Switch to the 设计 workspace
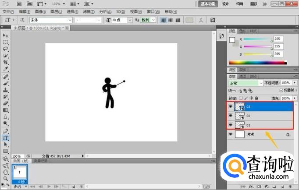The width and height of the screenshot is (299, 190). point(225,4)
